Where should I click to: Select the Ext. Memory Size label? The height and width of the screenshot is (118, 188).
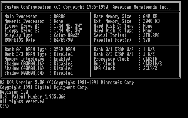point(113,21)
